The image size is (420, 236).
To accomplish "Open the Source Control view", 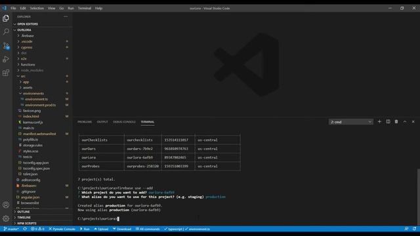I will (6, 45).
